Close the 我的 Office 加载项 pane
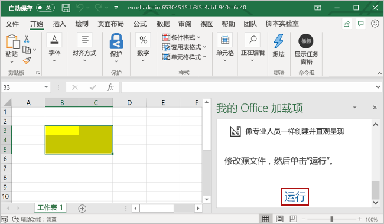Screen dimensions: 384x224 (x=375, y=108)
